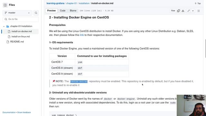206x116 pixels.
Task: Navigate to chapter-01 breadcrumb
Action: pos(71,3)
